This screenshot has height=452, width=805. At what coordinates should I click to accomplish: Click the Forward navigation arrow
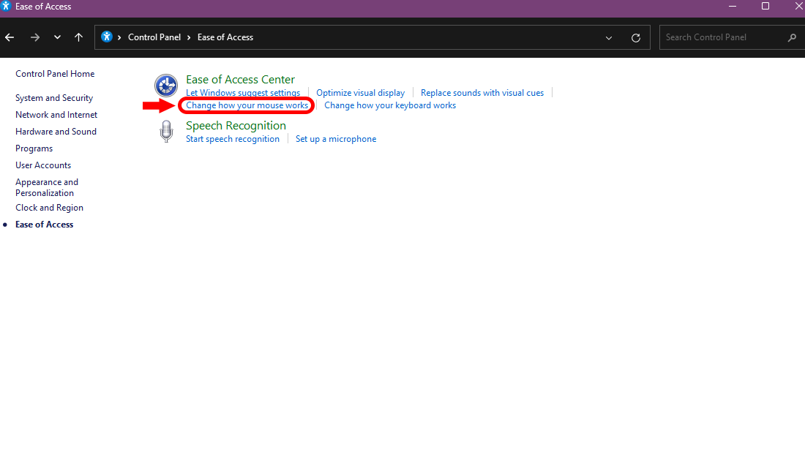[35, 37]
